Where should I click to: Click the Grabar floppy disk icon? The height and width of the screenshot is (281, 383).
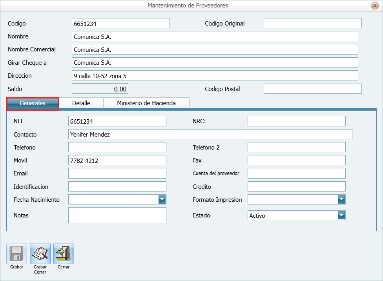point(17,254)
